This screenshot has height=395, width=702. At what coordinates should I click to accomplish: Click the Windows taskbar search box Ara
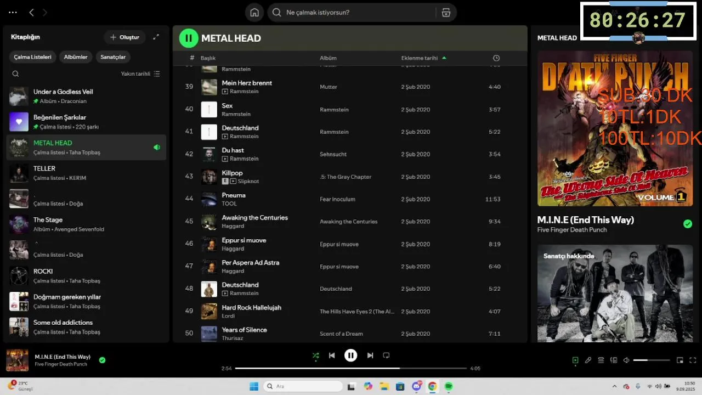tap(303, 386)
